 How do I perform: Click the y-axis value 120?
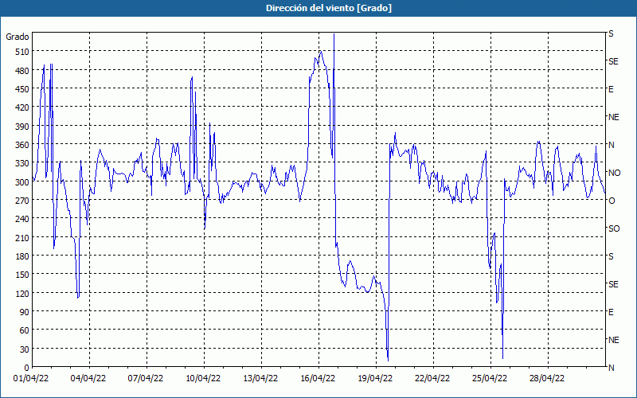(x=22, y=293)
